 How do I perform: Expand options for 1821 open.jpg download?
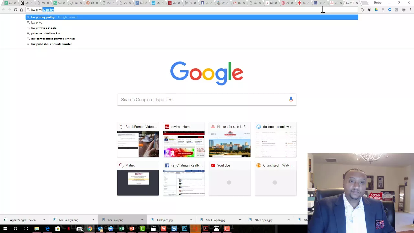[x=289, y=220]
